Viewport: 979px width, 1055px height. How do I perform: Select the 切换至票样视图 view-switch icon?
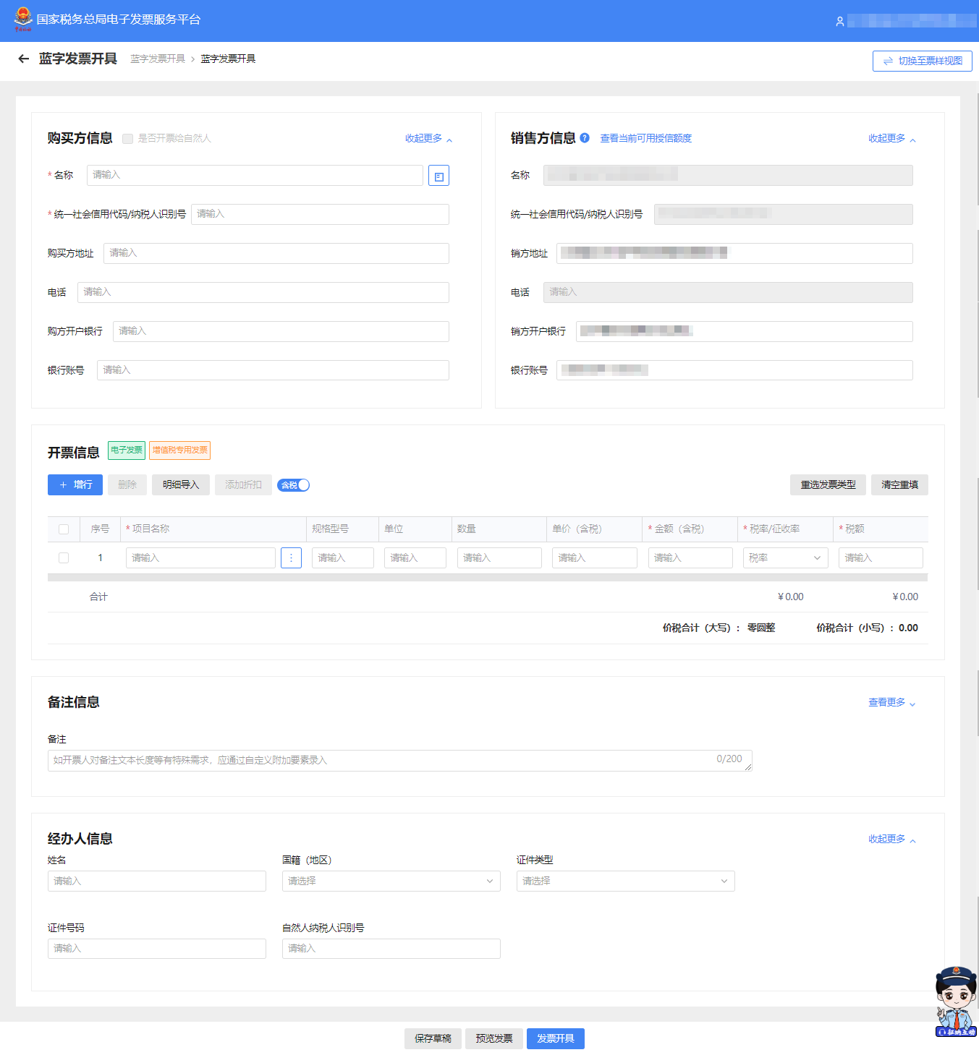click(x=889, y=61)
